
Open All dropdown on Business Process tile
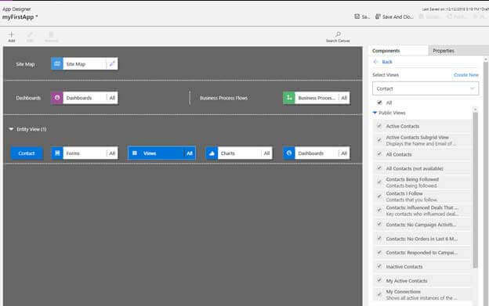pos(344,98)
